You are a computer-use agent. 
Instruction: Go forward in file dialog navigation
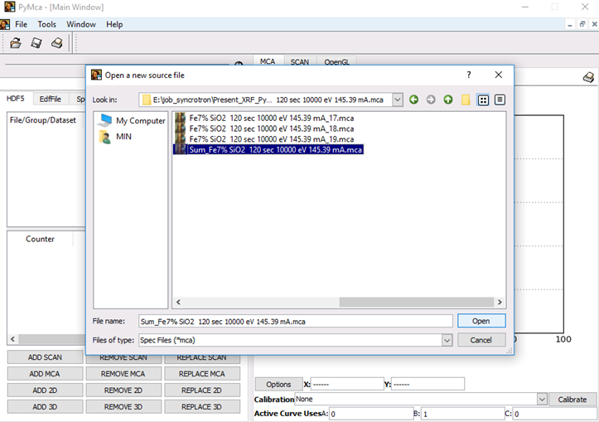431,99
